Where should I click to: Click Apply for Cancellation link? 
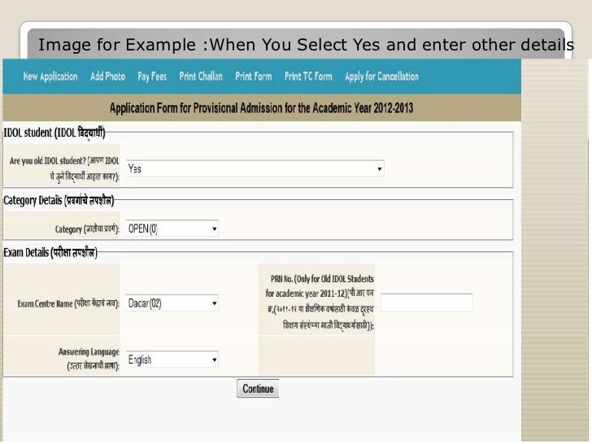(x=381, y=76)
